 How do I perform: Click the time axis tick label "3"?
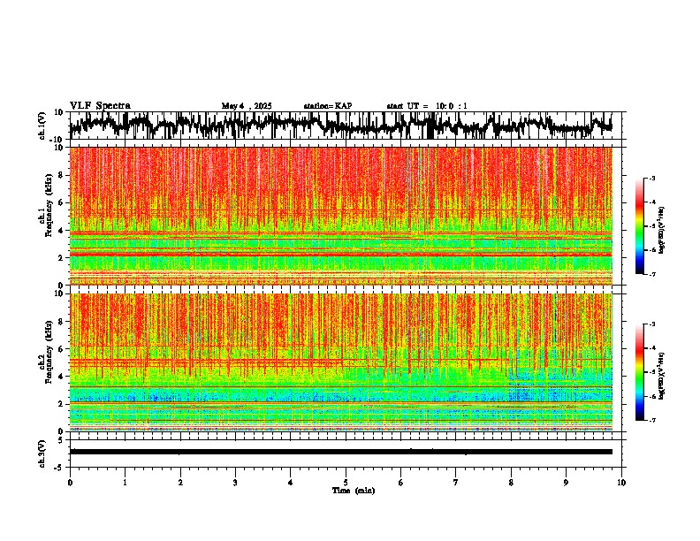point(235,483)
